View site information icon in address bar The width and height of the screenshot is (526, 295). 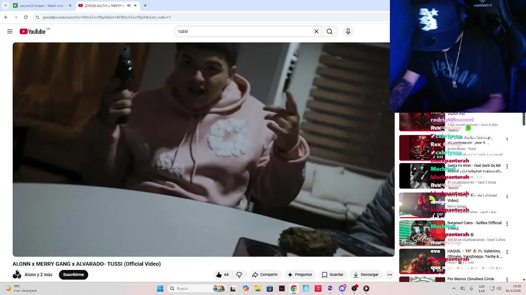(37, 17)
